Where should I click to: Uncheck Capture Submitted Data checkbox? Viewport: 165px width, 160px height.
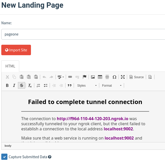click(4, 157)
